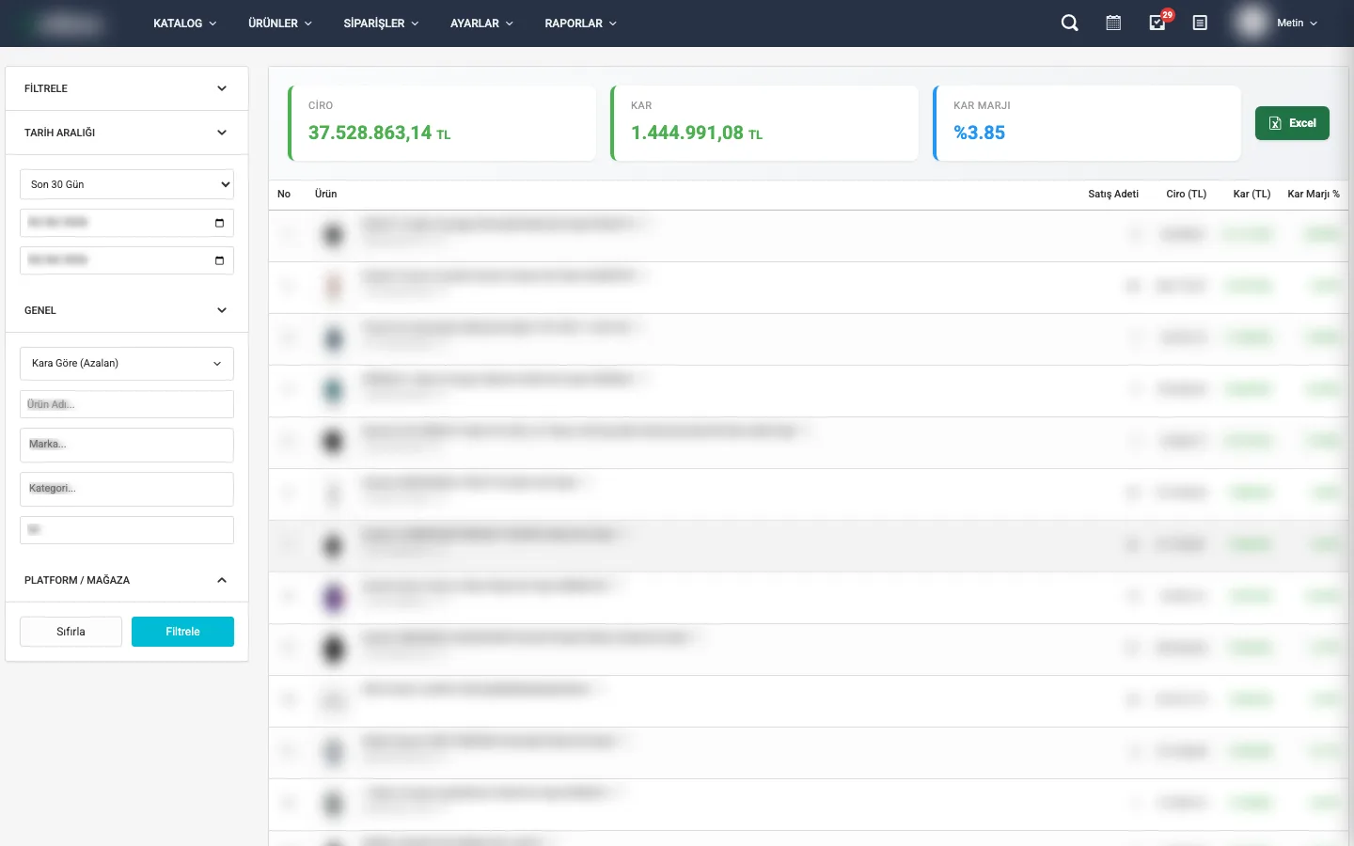Click the Ürün Adı input field
The height and width of the screenshot is (846, 1354).
pyautogui.click(x=127, y=404)
